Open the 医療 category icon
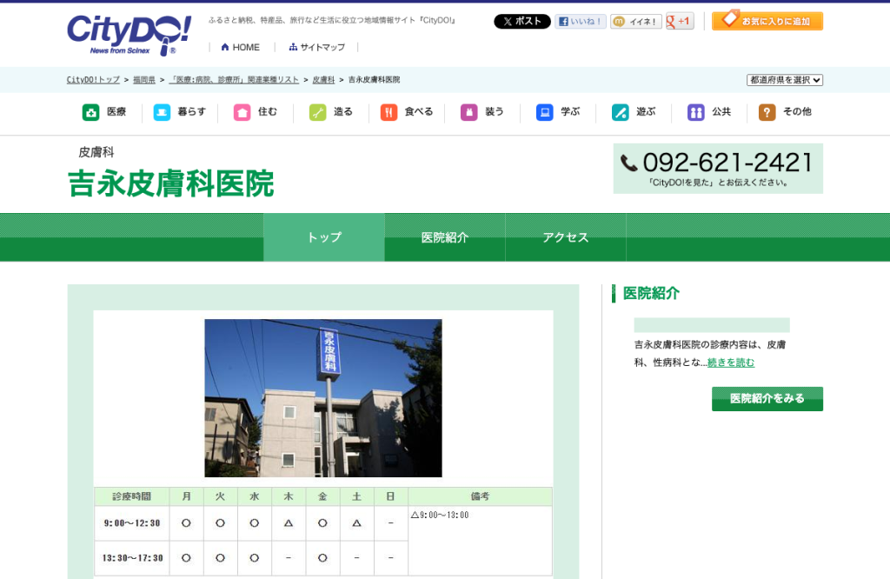The height and width of the screenshot is (579, 890). click(90, 112)
